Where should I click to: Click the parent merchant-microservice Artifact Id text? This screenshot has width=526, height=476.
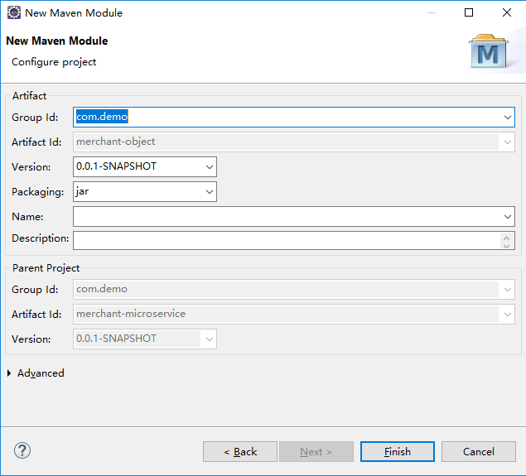coord(131,314)
